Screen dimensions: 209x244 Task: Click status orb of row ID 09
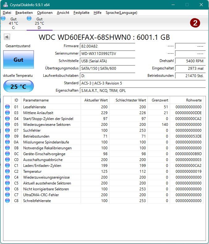coord(7,136)
